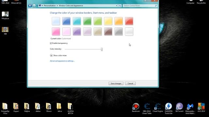
Task: Open the Minecraft (1) desktop shortcut
Action: 16,2
